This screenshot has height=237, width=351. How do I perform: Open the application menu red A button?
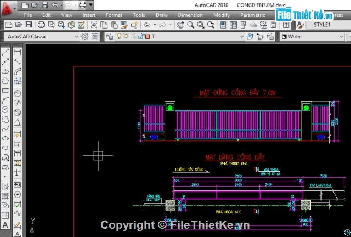[9, 9]
